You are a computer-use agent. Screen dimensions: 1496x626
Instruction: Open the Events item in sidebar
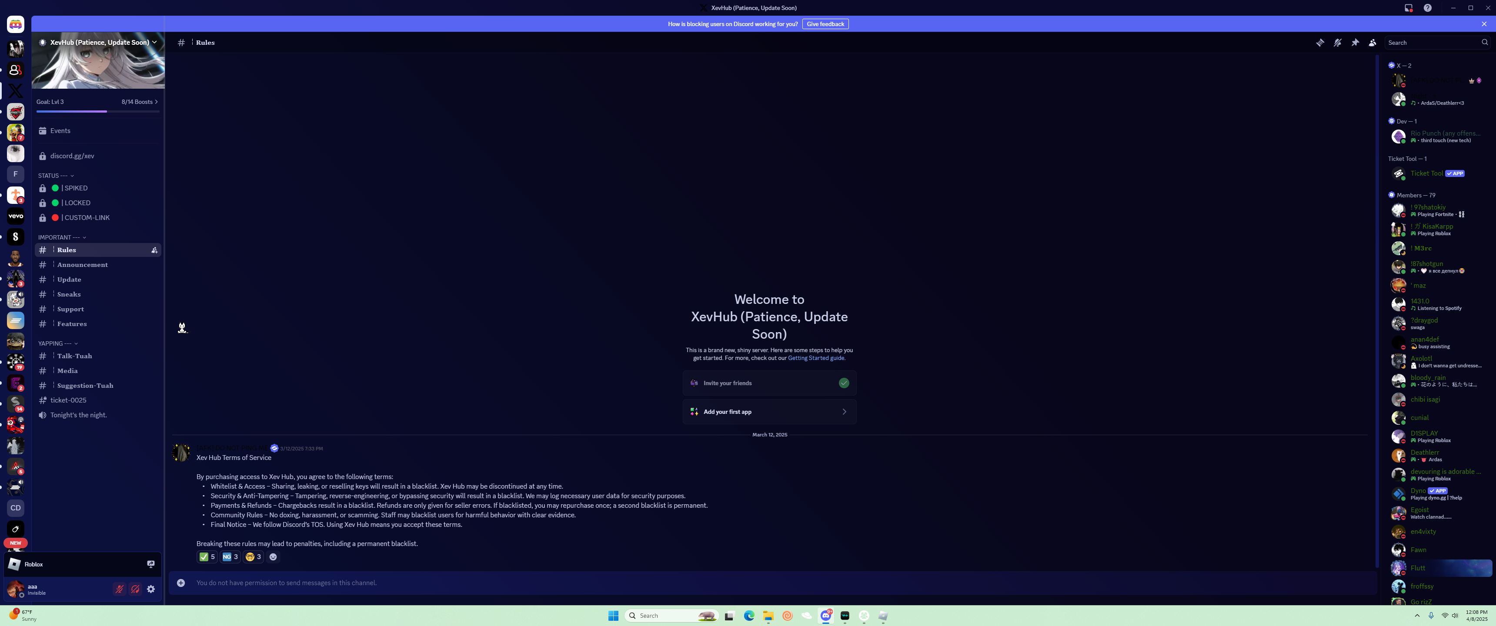click(60, 131)
